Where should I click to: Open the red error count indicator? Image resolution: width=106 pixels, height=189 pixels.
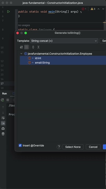point(84,9)
